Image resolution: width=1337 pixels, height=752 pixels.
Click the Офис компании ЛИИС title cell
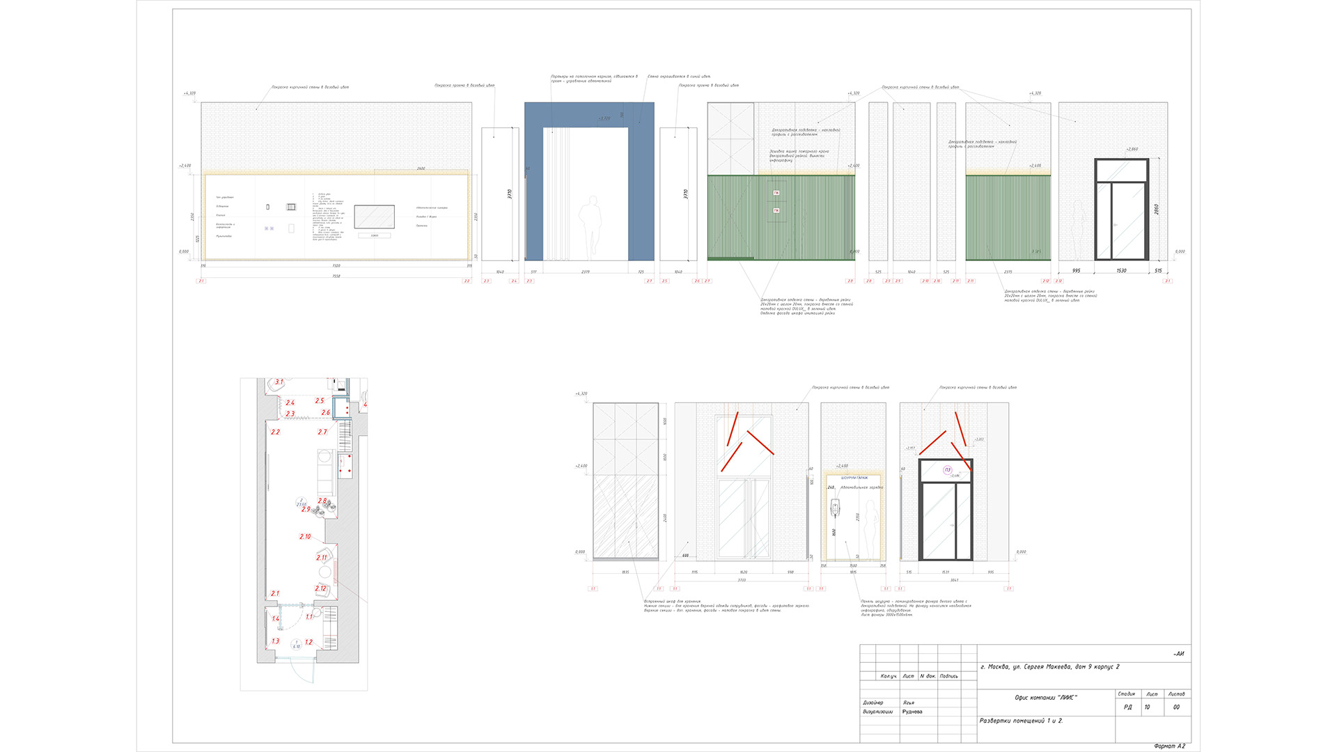pyautogui.click(x=1045, y=698)
